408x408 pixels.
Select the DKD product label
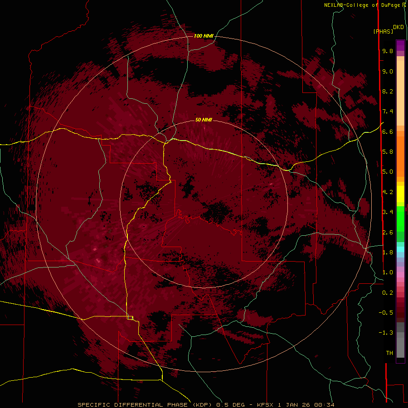coord(398,27)
